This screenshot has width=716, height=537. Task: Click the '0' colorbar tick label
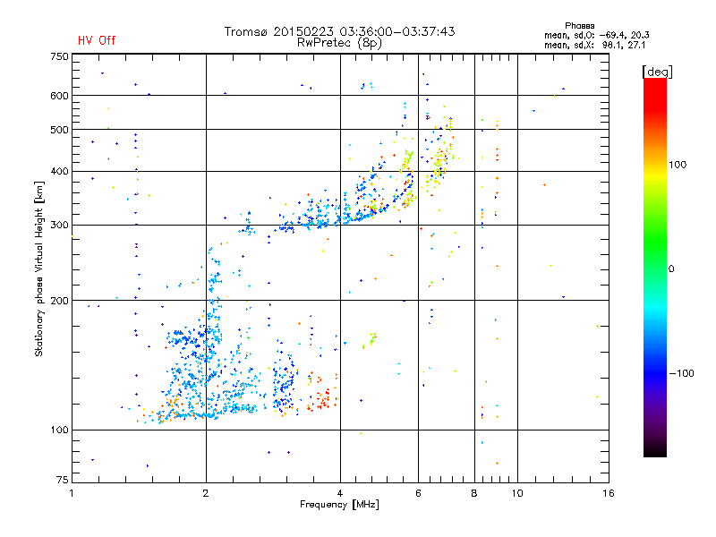(671, 268)
